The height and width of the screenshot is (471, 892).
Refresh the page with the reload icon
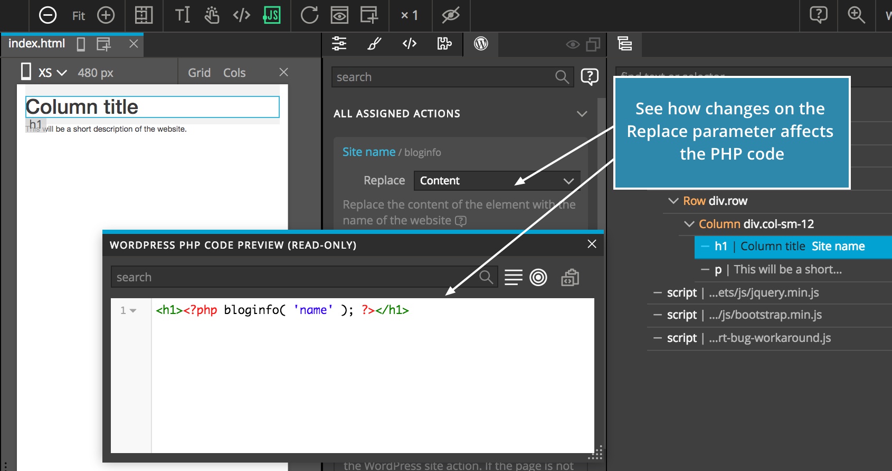309,15
